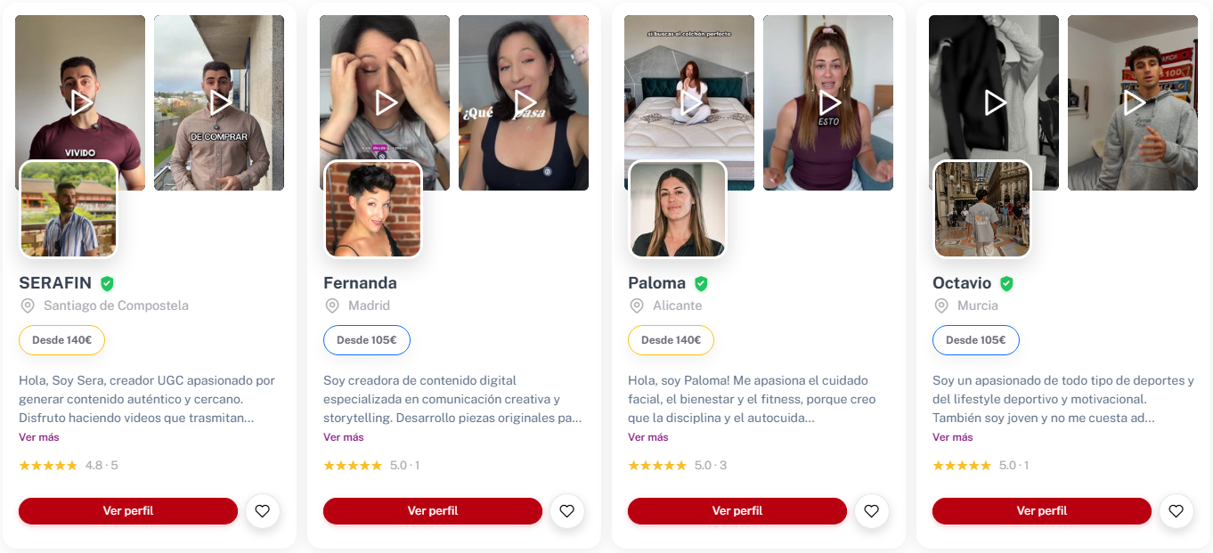The width and height of the screenshot is (1213, 553).
Task: Click the verified badge beside Paloma
Action: click(x=701, y=283)
